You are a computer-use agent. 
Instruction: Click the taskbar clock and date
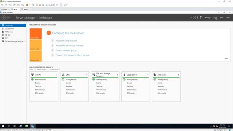pos(222,126)
